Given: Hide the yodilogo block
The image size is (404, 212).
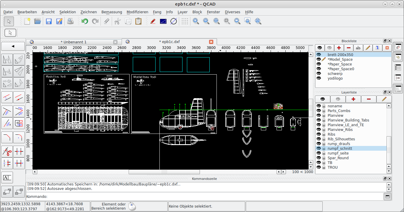Looking at the screenshot, I should [319, 78].
